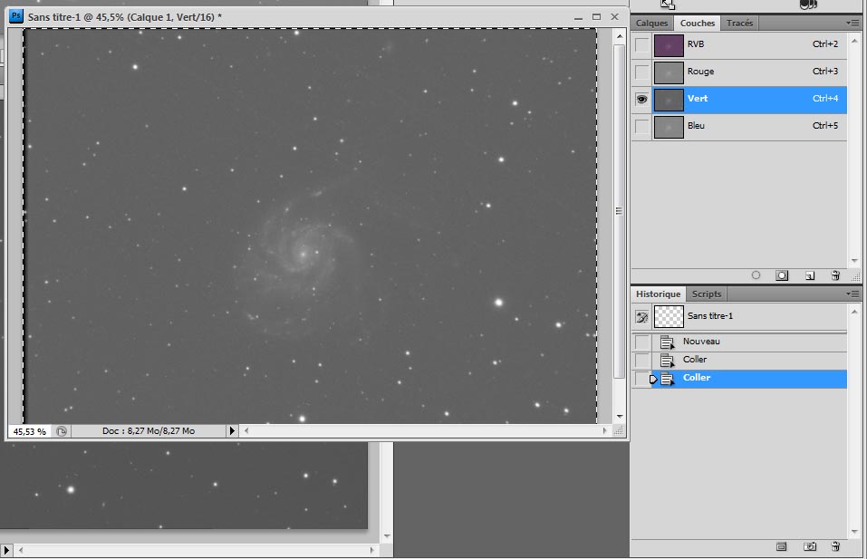Hide the Vert channel eye icon
This screenshot has height=559, width=867.
tap(642, 100)
